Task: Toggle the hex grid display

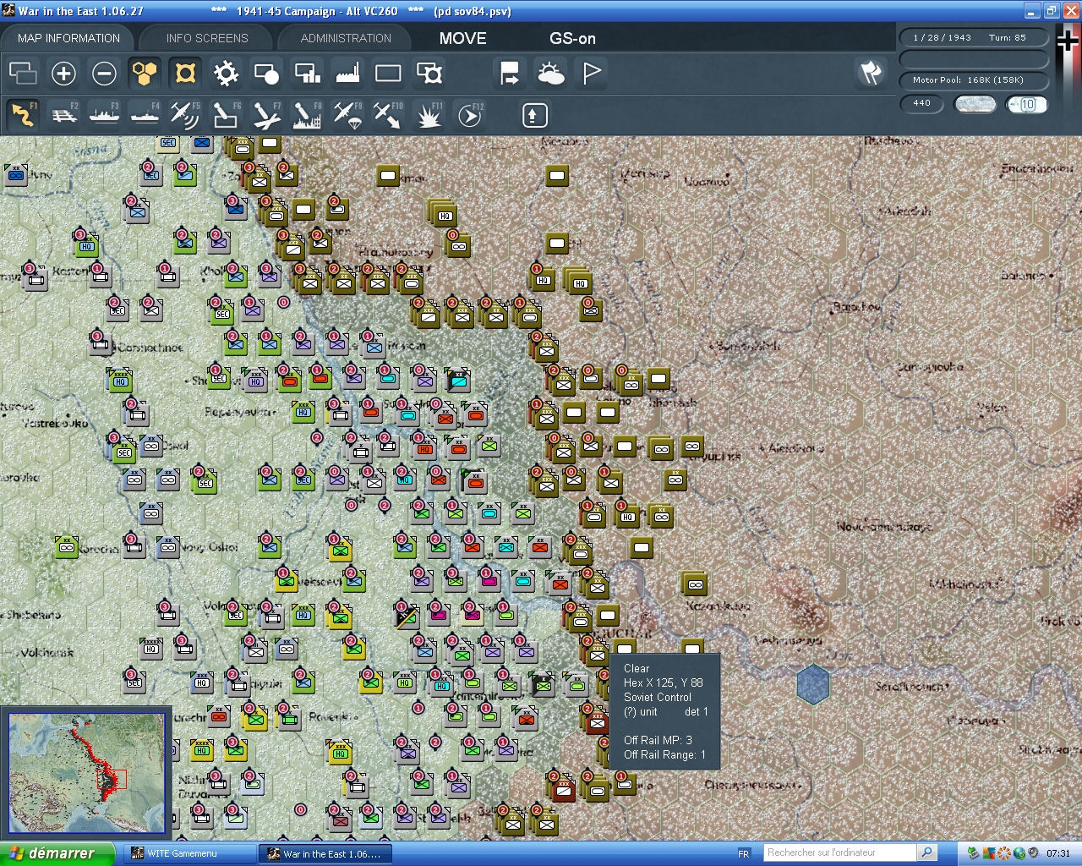Action: [145, 74]
